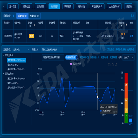
Task: Switch to the 趋势对比 tab
Action: [x=81, y=6]
